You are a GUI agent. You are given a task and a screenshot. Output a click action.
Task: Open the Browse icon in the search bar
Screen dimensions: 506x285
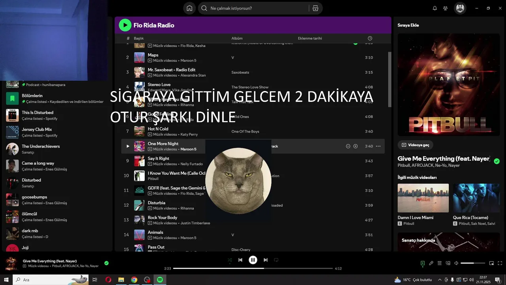click(x=315, y=8)
